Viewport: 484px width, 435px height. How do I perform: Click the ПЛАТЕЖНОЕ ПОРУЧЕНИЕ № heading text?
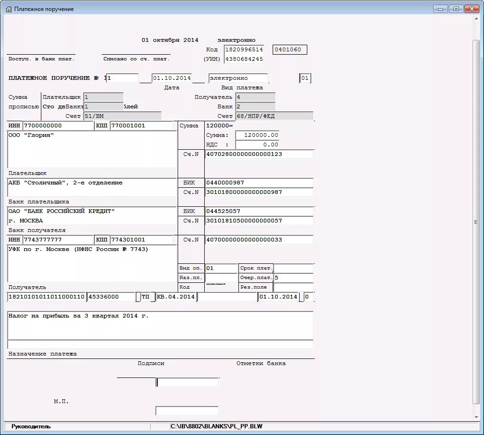53,78
